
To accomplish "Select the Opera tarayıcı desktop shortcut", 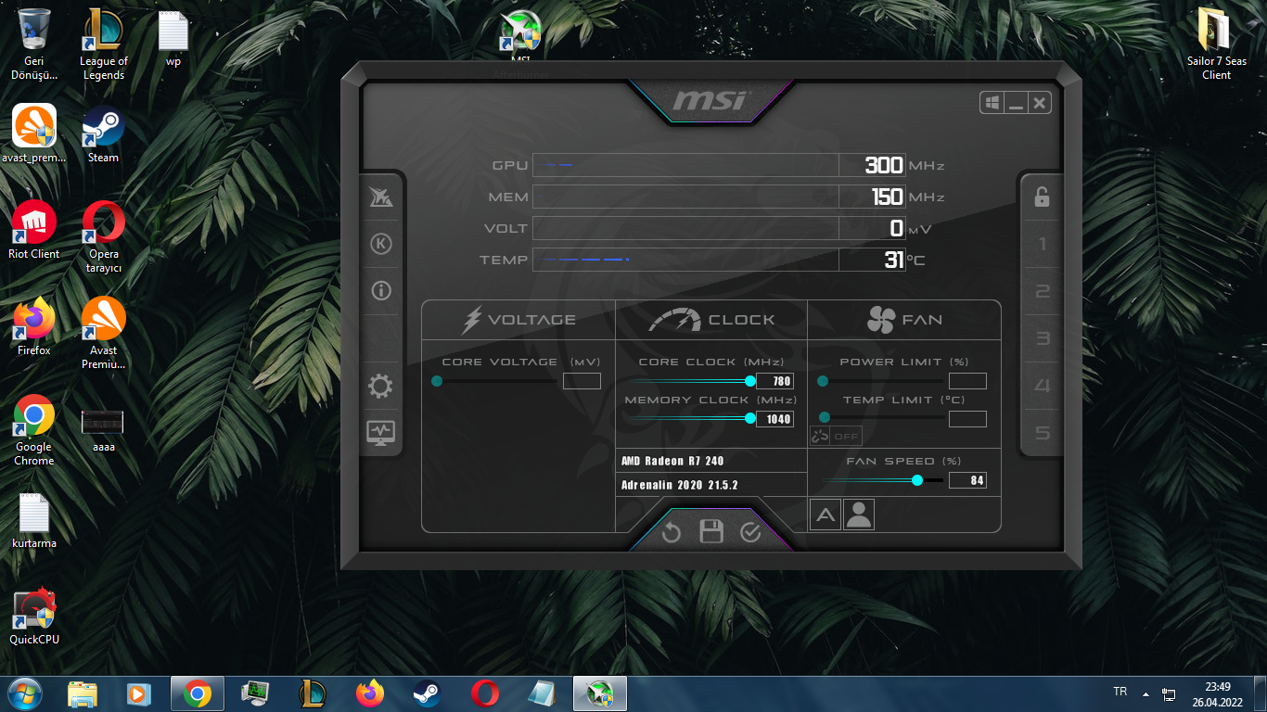I will (x=104, y=237).
